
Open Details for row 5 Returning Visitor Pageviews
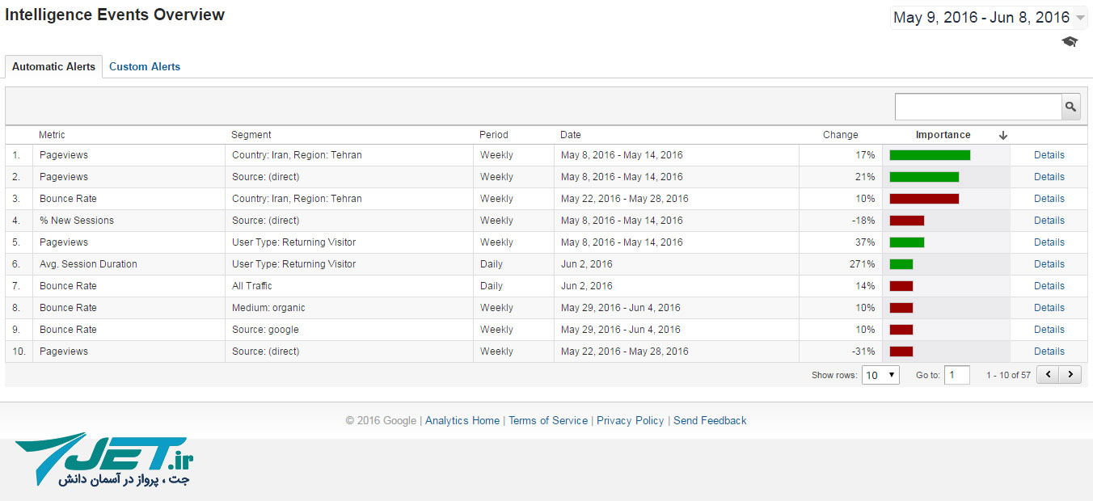click(x=1049, y=242)
